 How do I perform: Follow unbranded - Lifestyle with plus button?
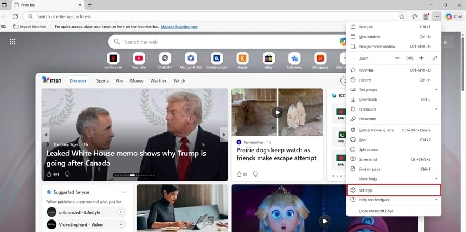[121, 212]
